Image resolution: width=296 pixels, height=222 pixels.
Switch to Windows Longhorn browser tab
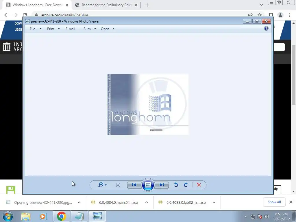point(37,5)
